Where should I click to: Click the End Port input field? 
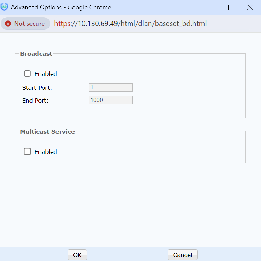[111, 100]
